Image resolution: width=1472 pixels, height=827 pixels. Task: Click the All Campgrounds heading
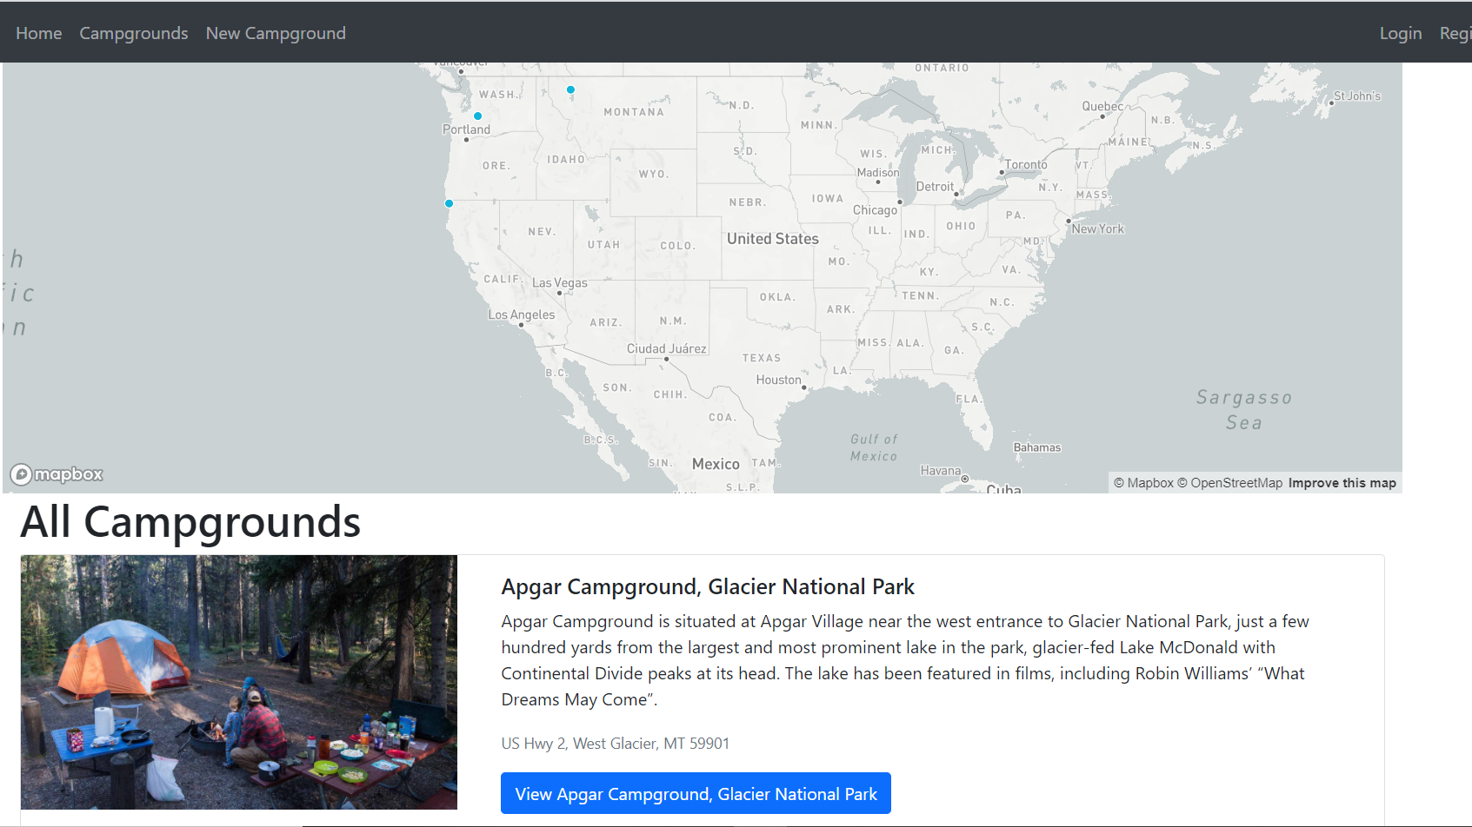tap(190, 522)
